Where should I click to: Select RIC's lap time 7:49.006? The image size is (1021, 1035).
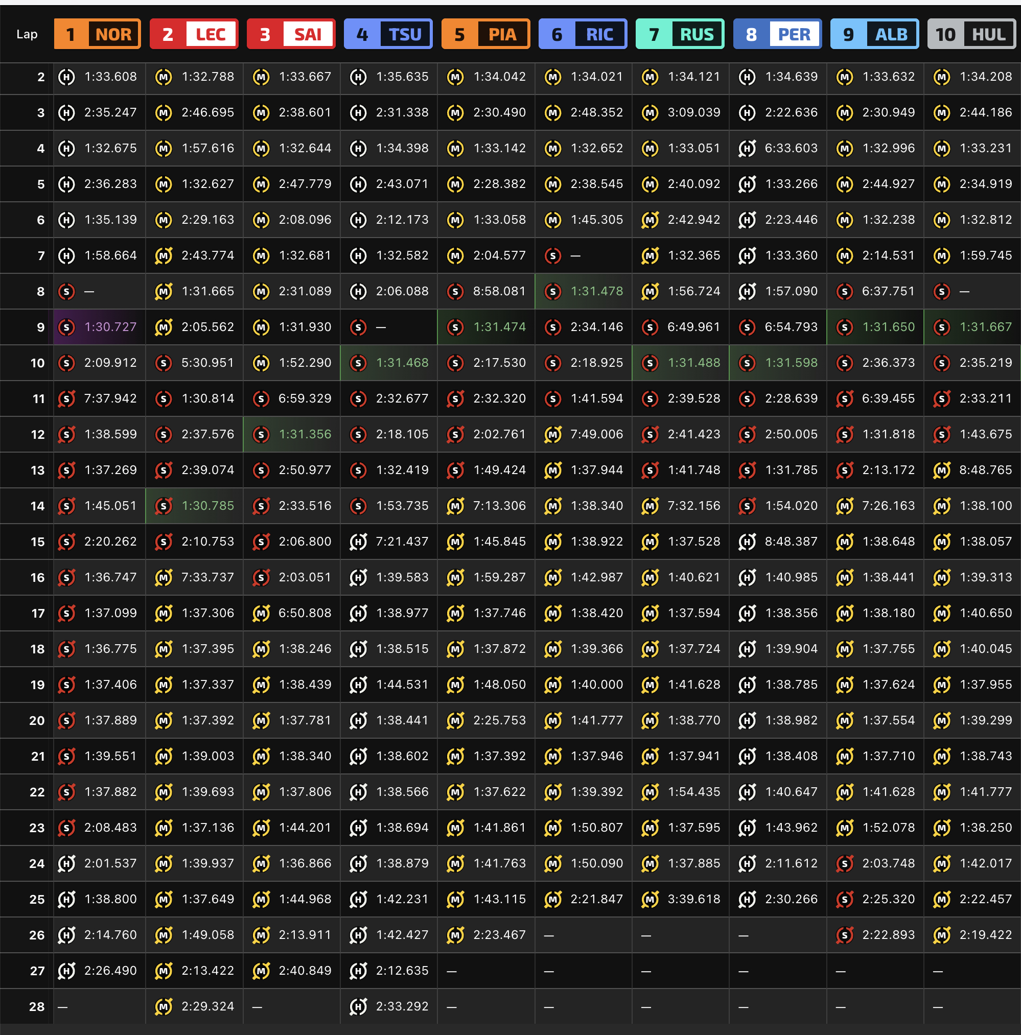tap(597, 434)
